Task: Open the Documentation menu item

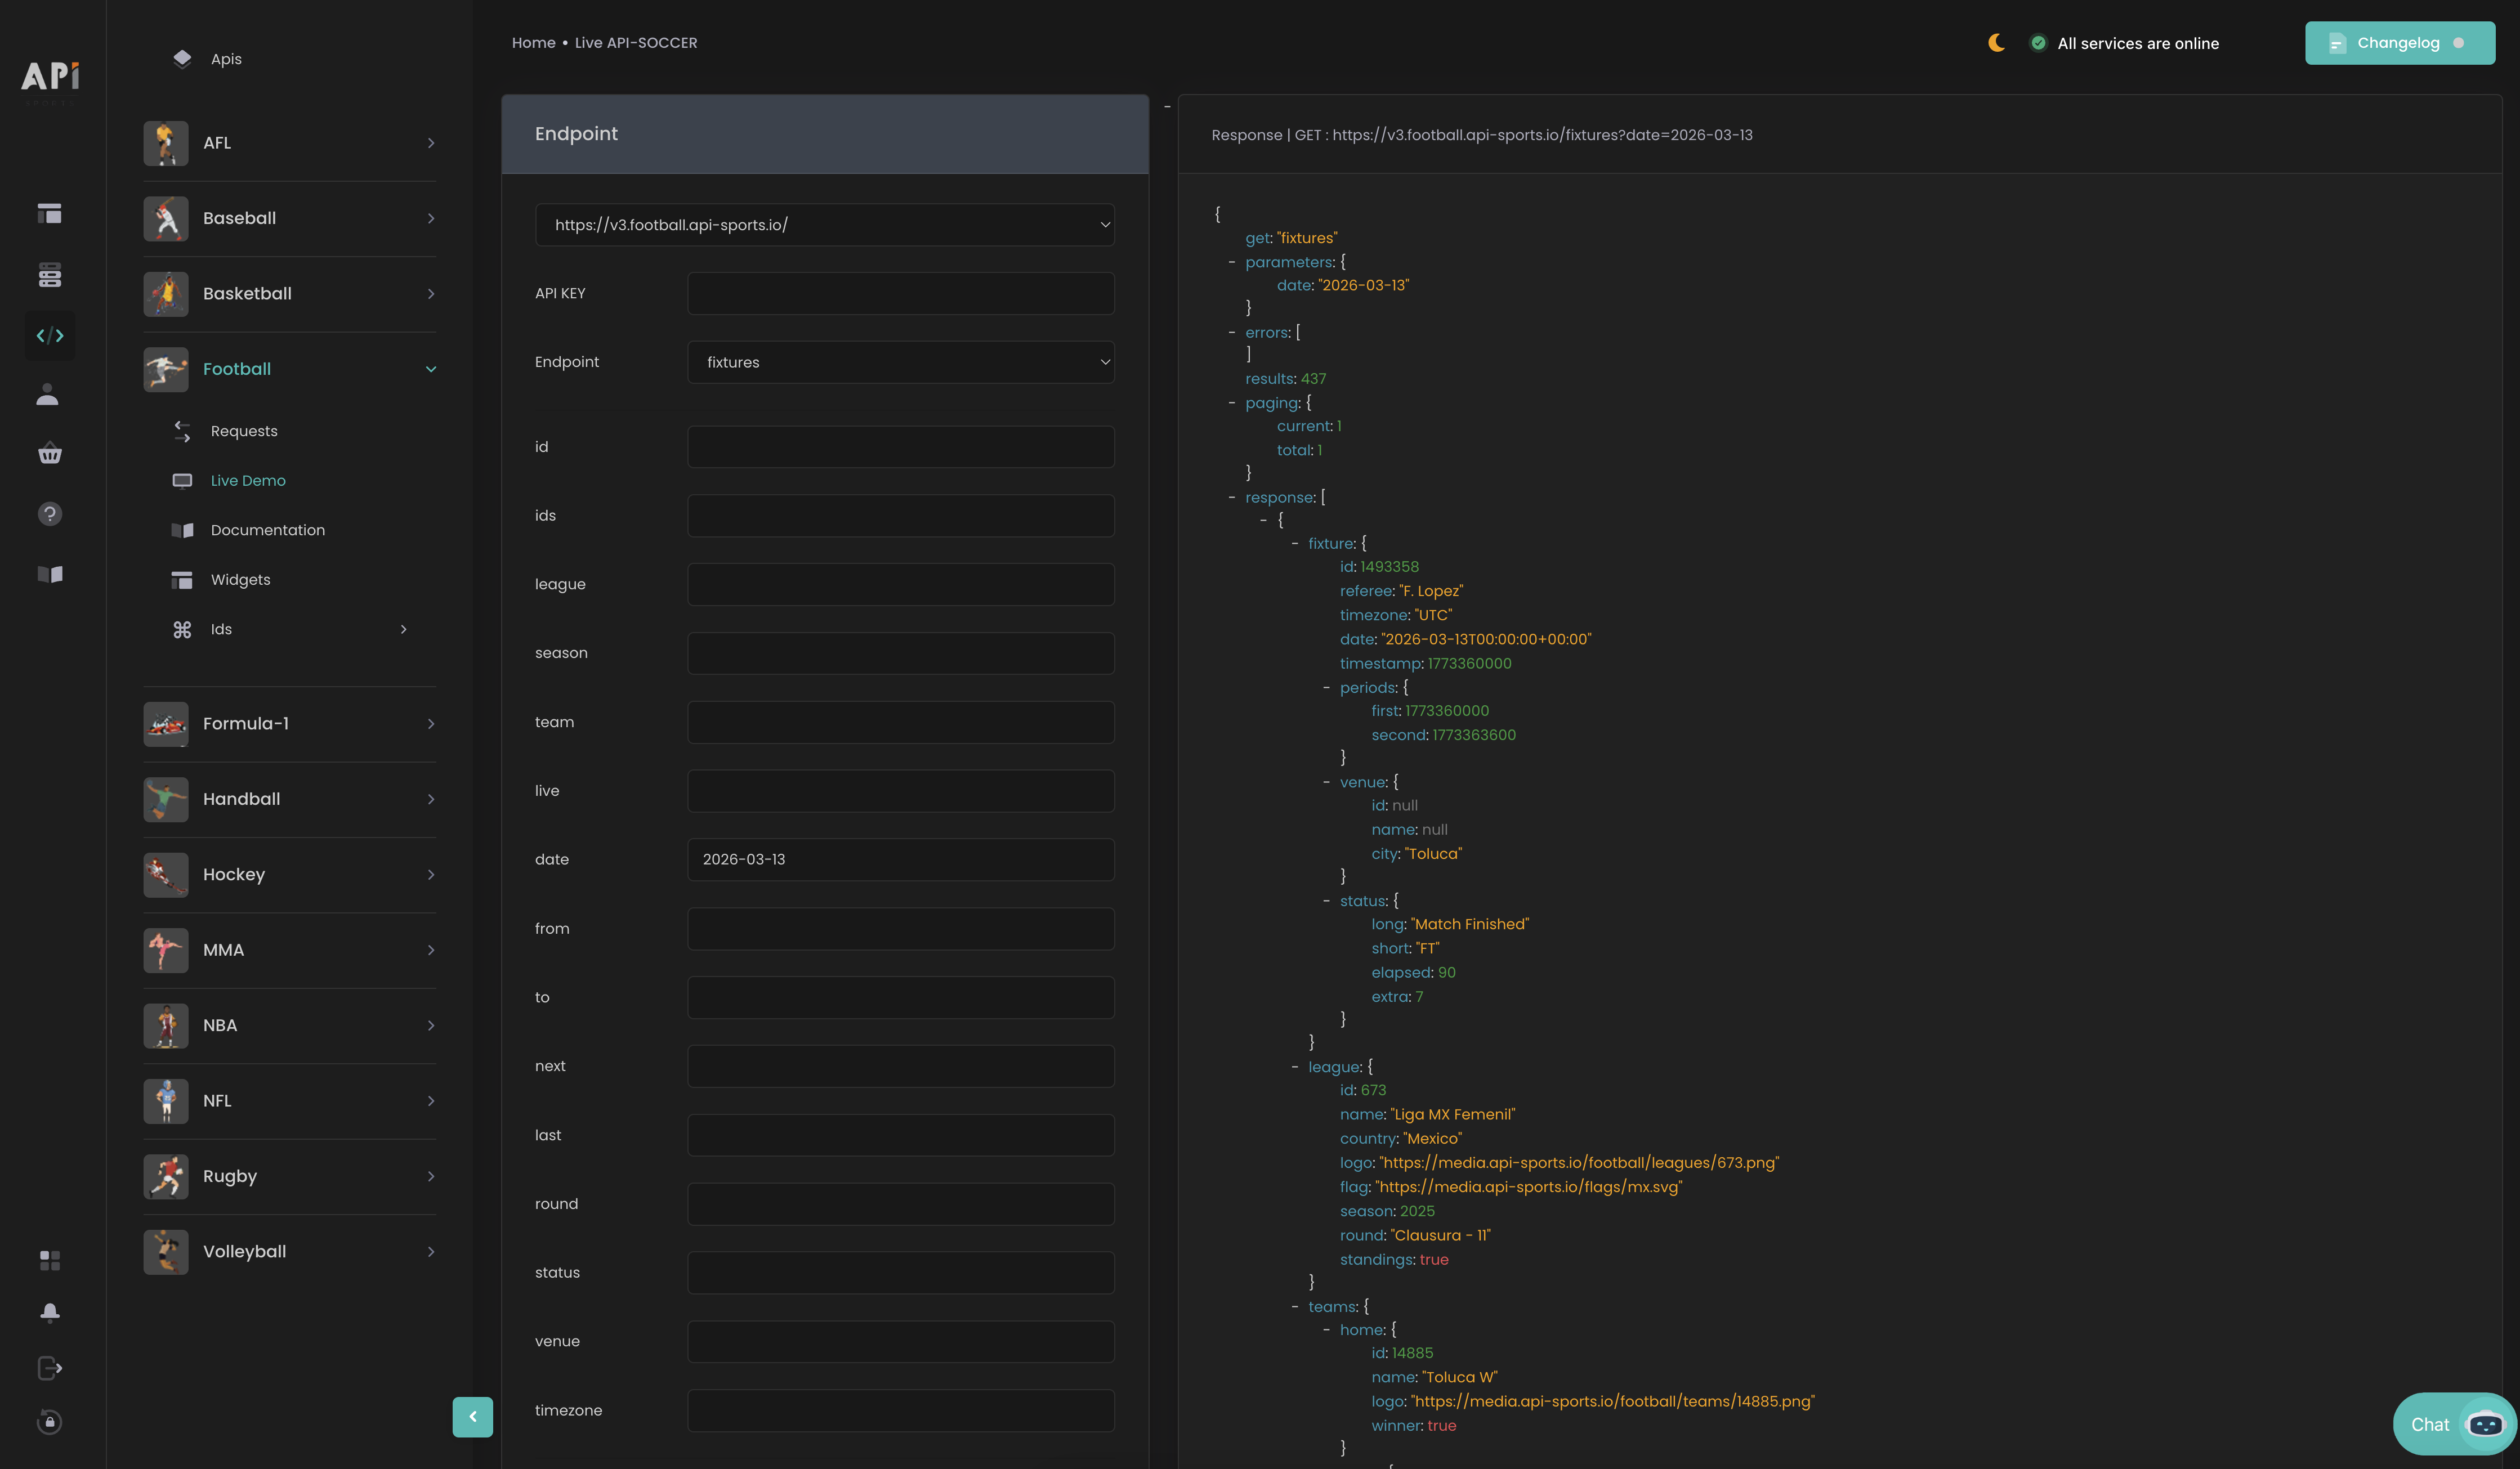Action: click(267, 530)
